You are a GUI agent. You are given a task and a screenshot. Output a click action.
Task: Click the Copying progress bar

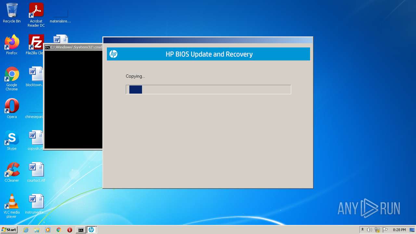point(208,89)
